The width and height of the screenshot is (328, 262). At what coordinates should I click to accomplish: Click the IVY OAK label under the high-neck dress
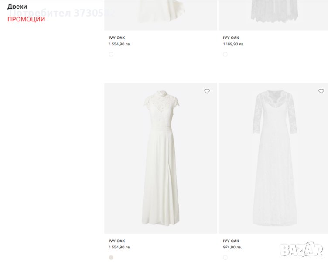coord(117,241)
